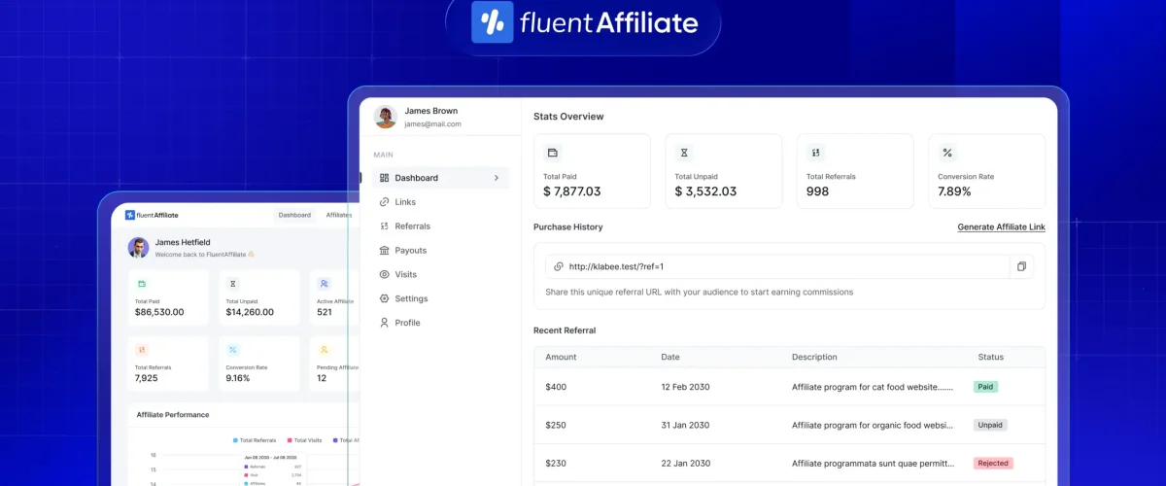Screen dimensions: 1166x486
Task: Select the $230 amount cell
Action: [556, 464]
